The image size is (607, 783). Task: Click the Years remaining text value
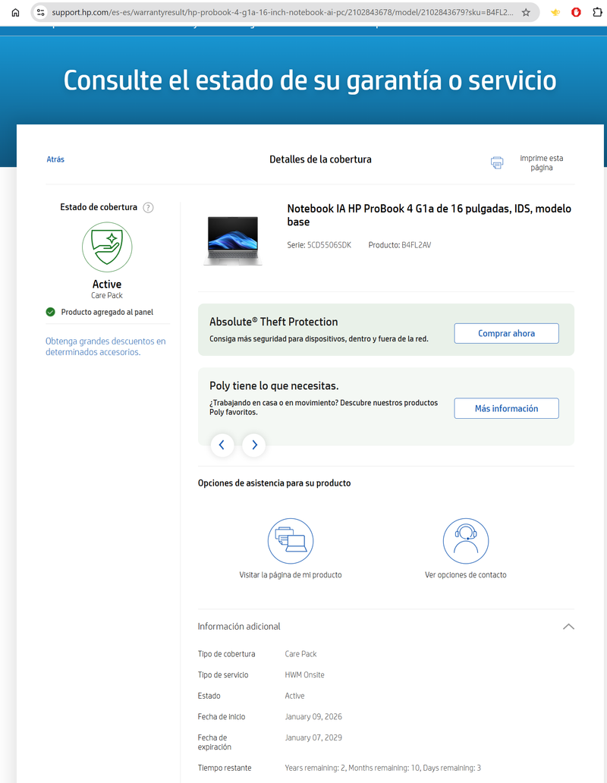click(383, 768)
